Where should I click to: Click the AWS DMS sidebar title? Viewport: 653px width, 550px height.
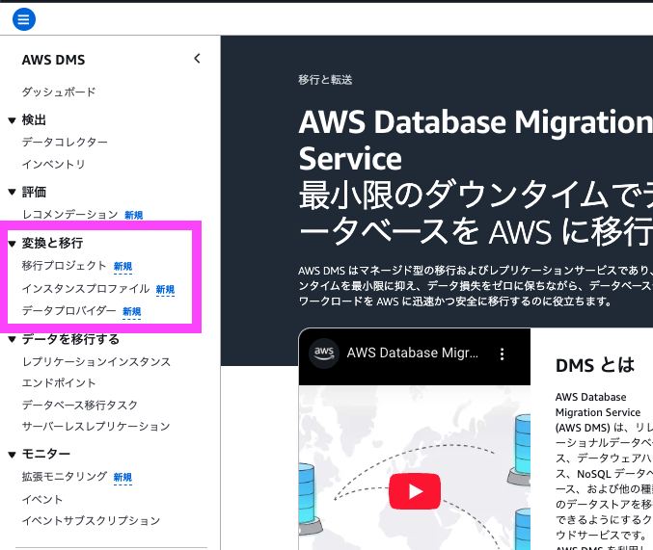[53, 60]
